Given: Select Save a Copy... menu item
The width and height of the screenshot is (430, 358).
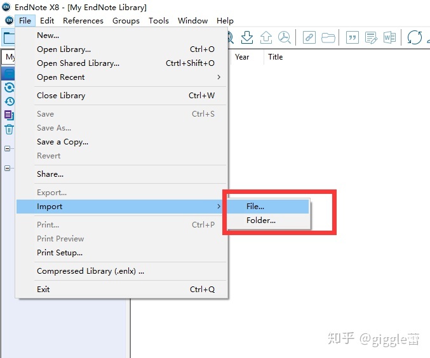Looking at the screenshot, I should coord(122,142).
